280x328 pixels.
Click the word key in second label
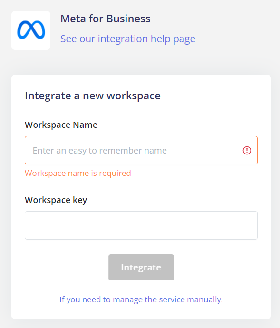click(80, 200)
